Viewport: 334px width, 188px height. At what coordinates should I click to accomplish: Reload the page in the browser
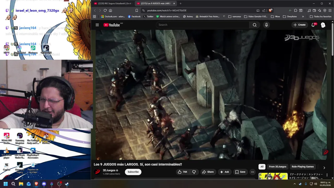(105, 10)
